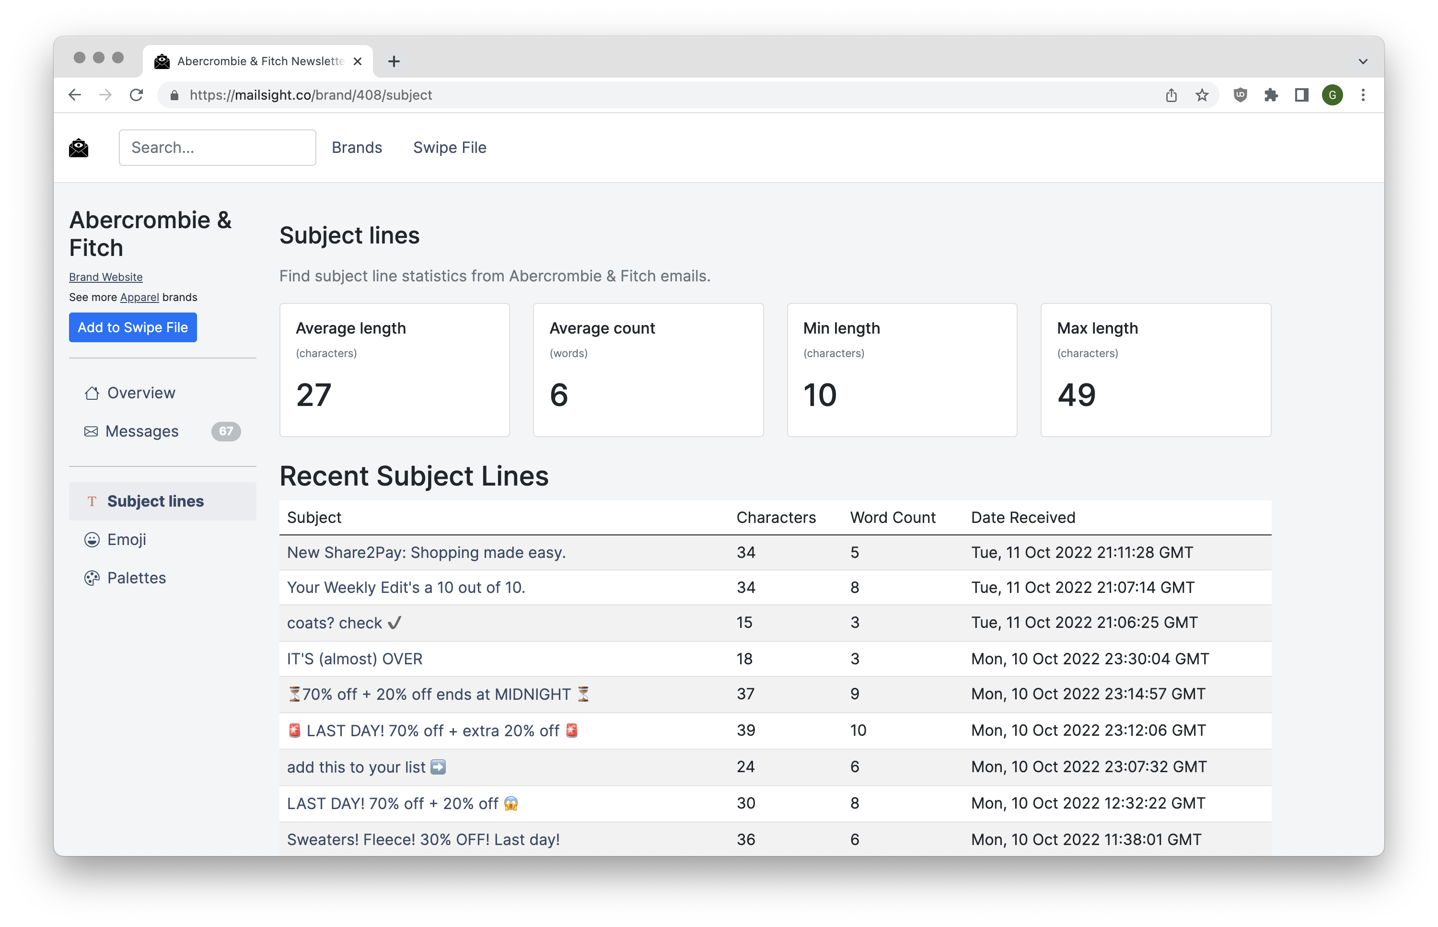Viewport: 1438px width, 927px height.
Task: Click the Characters column header
Action: (776, 518)
